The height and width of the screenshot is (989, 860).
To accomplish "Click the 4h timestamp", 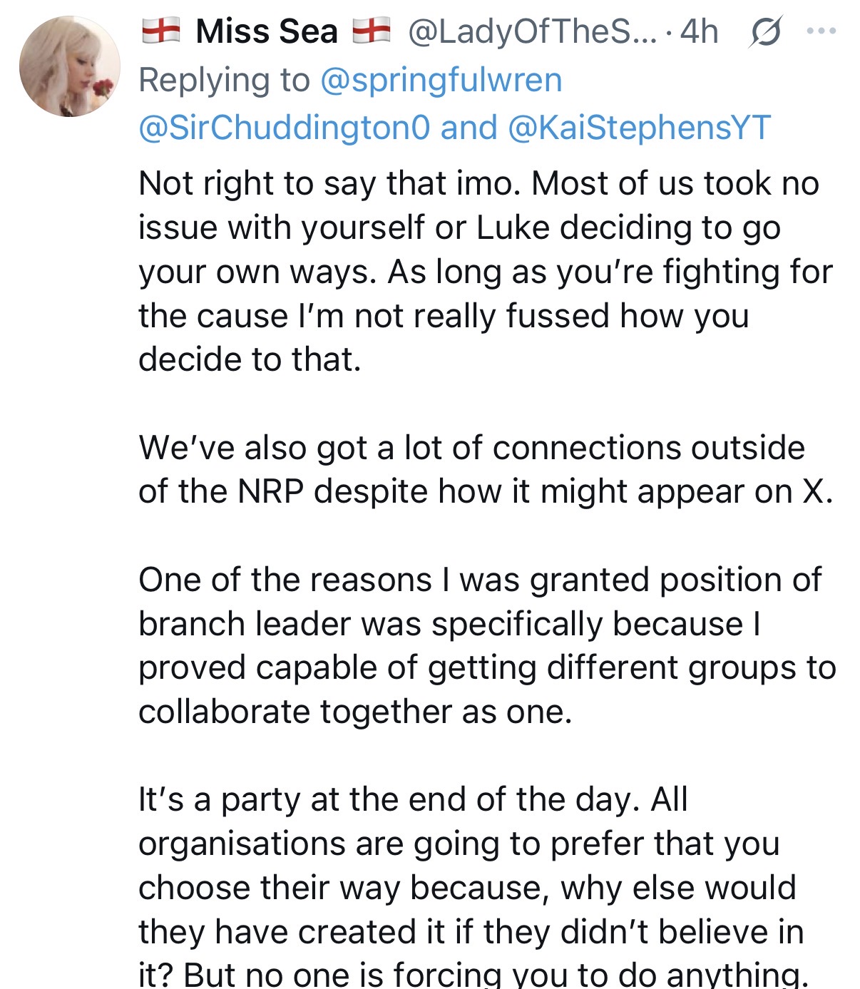I will click(699, 32).
